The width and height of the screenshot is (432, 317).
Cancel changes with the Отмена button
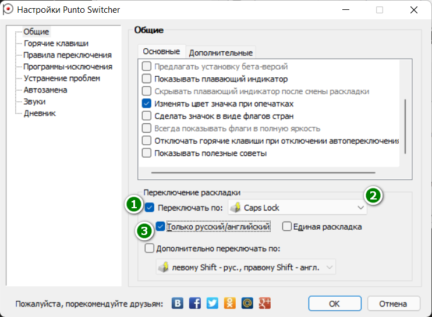pos(394,304)
